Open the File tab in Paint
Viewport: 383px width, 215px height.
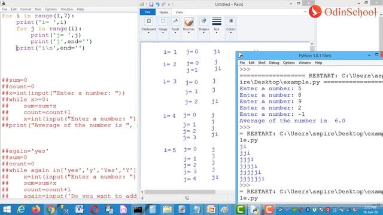[148, 12]
